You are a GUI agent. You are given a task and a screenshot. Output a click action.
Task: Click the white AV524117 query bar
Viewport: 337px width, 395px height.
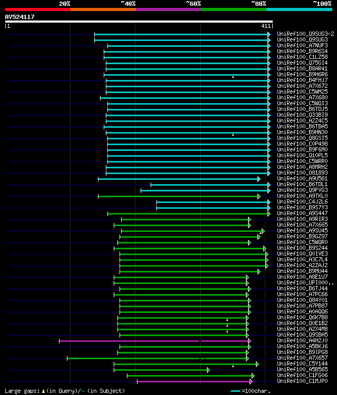138,22
